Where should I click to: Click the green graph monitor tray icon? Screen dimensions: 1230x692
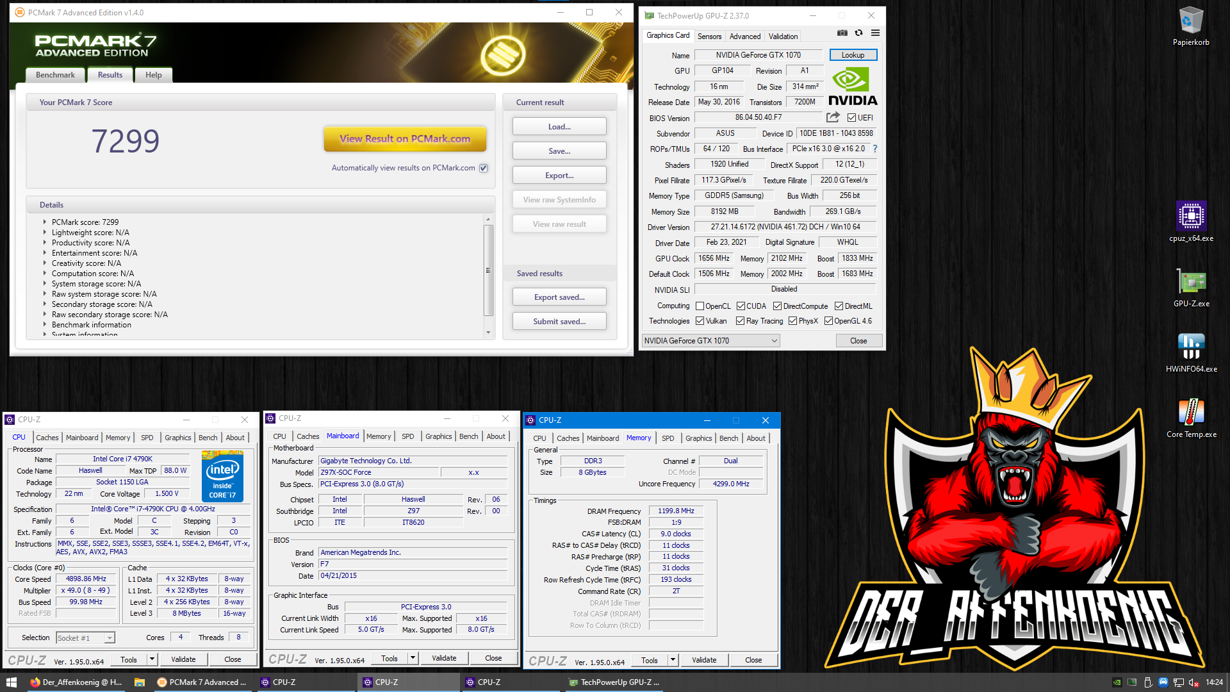(x=1132, y=682)
